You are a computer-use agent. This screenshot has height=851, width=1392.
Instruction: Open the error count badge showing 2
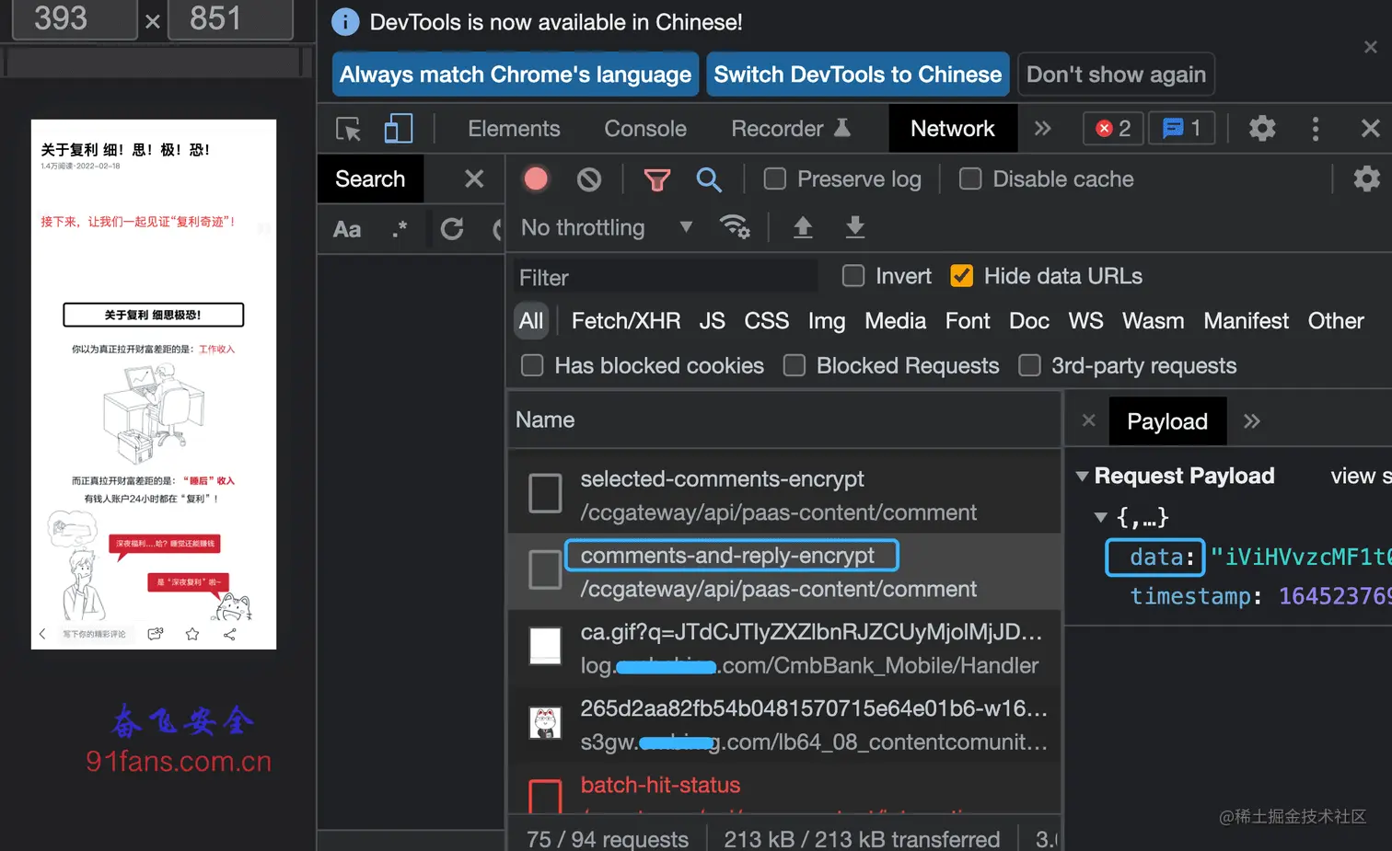[x=1113, y=129]
